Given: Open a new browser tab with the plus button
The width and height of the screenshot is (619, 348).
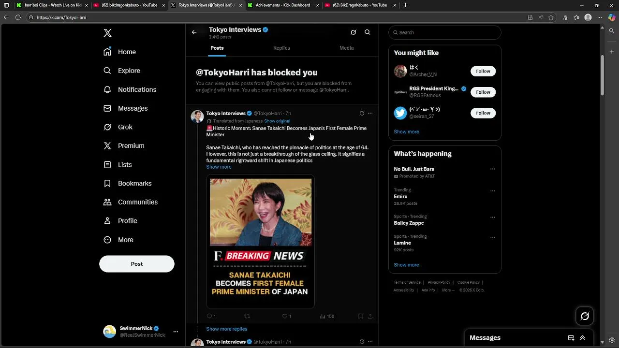Looking at the screenshot, I should click(x=405, y=5).
